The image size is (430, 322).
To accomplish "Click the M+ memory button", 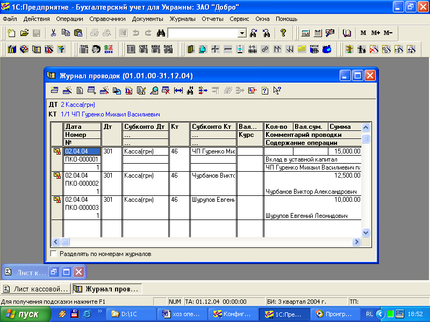I will [375, 33].
